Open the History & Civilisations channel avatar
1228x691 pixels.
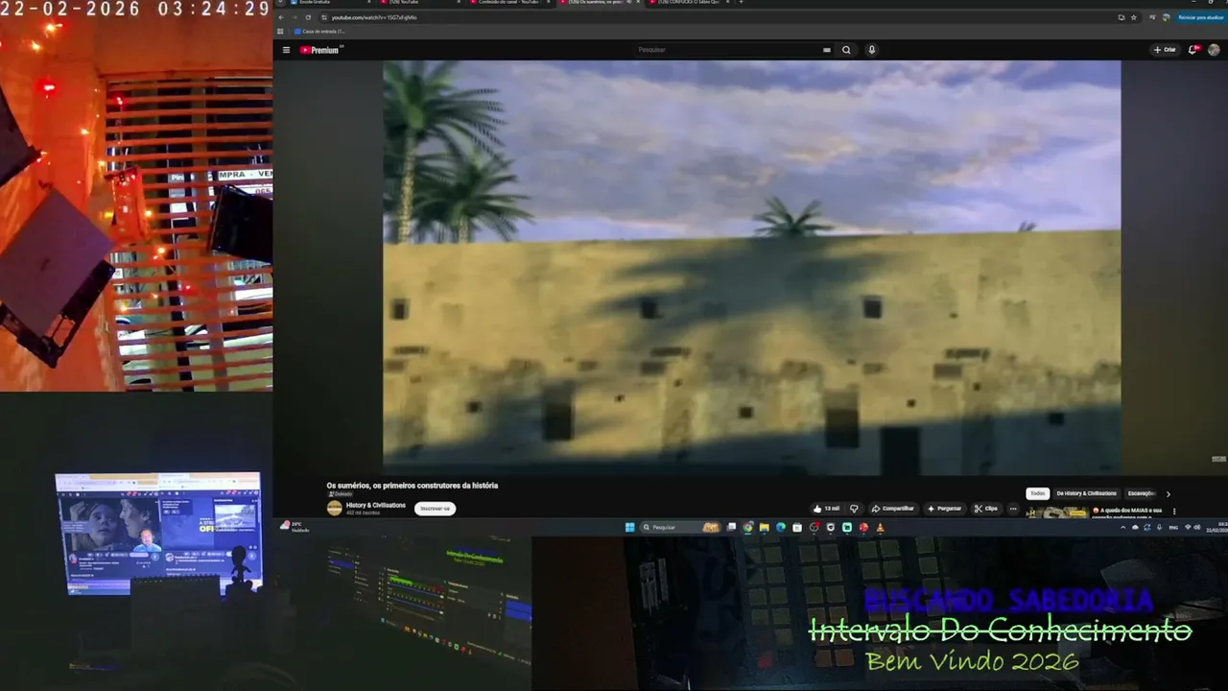tap(334, 508)
